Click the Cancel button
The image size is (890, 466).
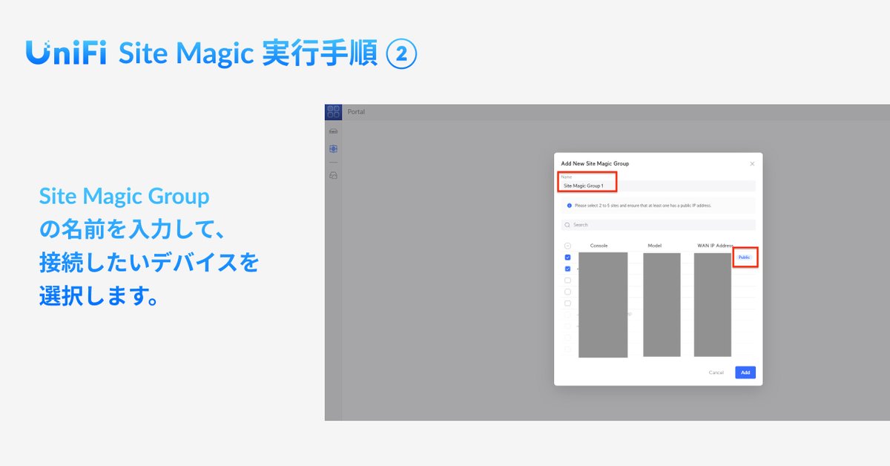tap(716, 372)
